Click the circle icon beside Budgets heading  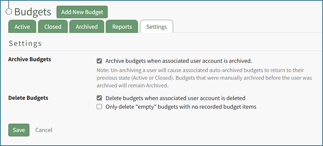click(9, 12)
